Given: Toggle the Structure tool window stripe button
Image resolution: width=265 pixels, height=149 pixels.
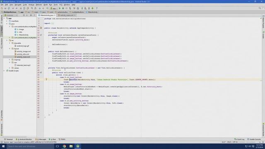Looking at the screenshot, I should 2,43.
